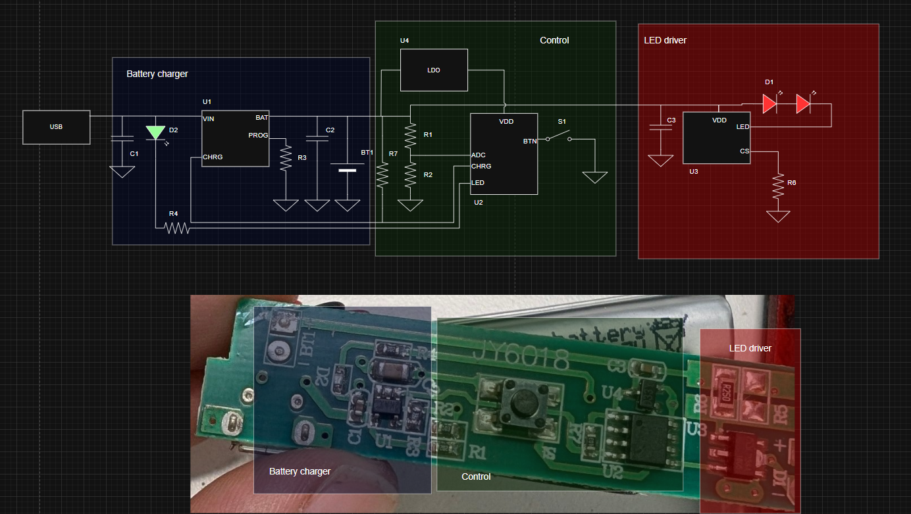Viewport: 911px width, 514px height.
Task: Select the U1 charger IC block
Action: pyautogui.click(x=235, y=140)
